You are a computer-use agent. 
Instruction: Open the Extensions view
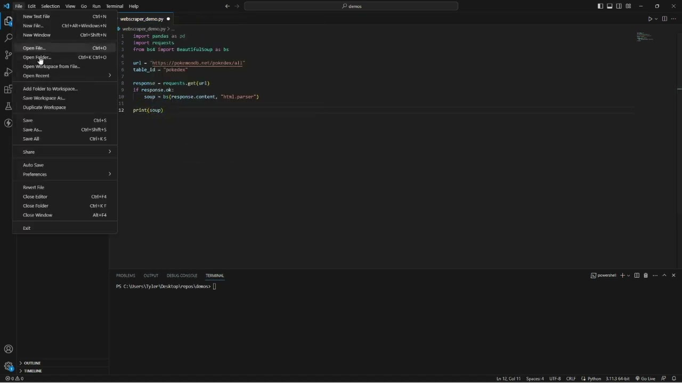coord(8,89)
